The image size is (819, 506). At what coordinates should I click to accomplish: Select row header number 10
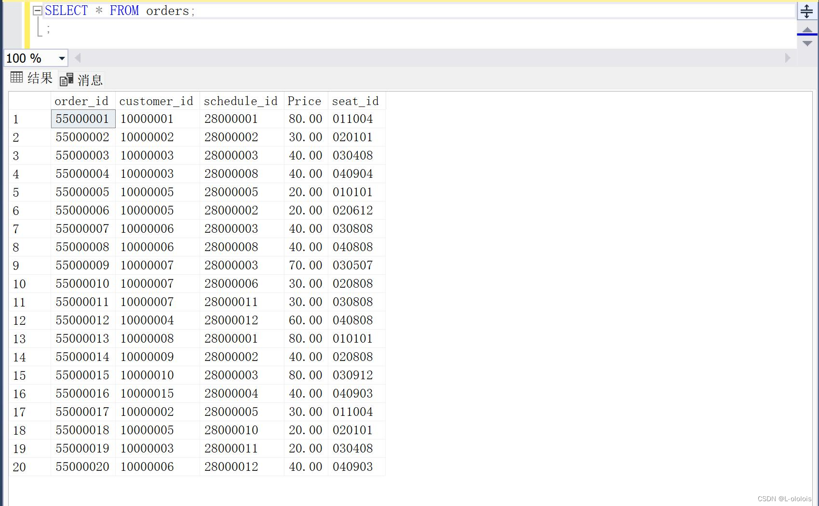point(29,284)
